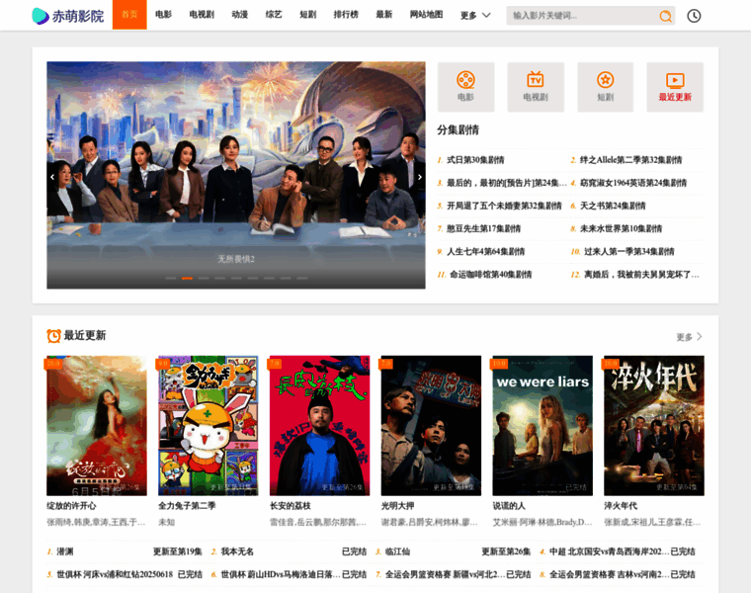Open the 最近更新 play icon tile
Screen dimensions: 751x593
click(x=675, y=87)
